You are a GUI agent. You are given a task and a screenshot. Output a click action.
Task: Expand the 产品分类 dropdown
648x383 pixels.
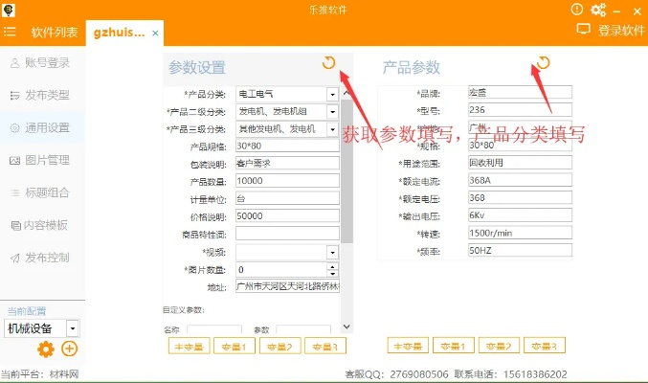point(332,94)
